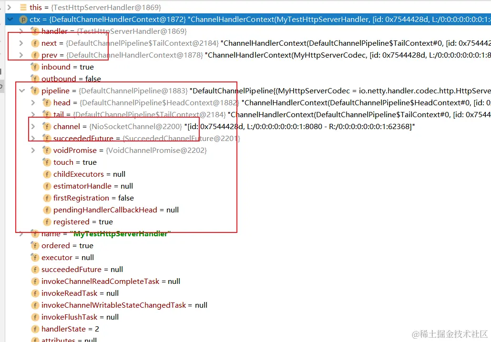
Task: Select the 'handlerState = 2' row
Action: coord(248,329)
